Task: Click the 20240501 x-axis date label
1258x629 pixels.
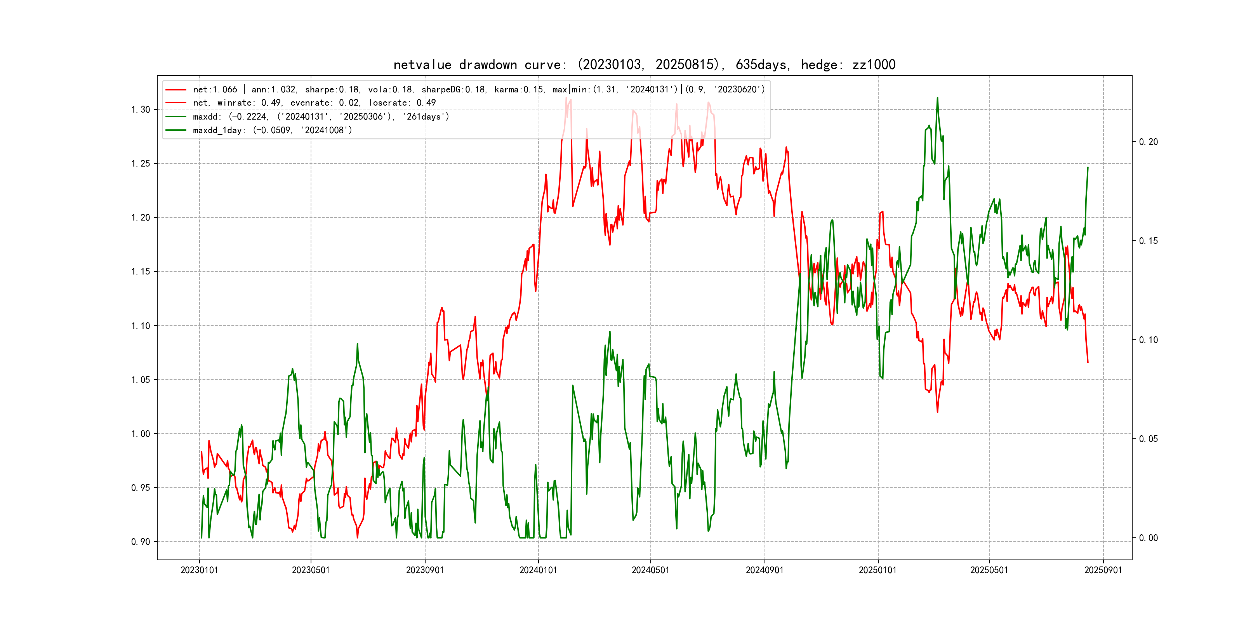Action: point(650,570)
